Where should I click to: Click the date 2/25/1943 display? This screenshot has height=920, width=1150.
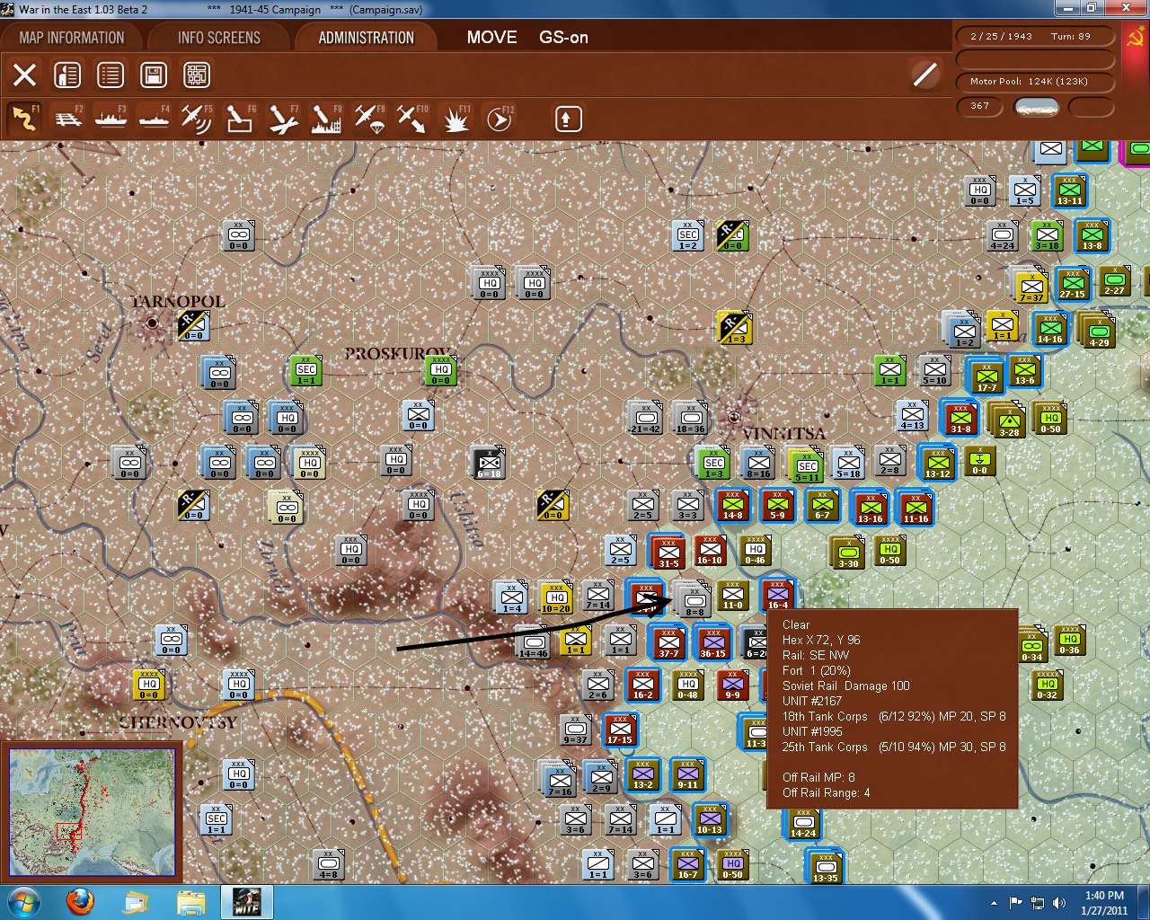point(1002,37)
